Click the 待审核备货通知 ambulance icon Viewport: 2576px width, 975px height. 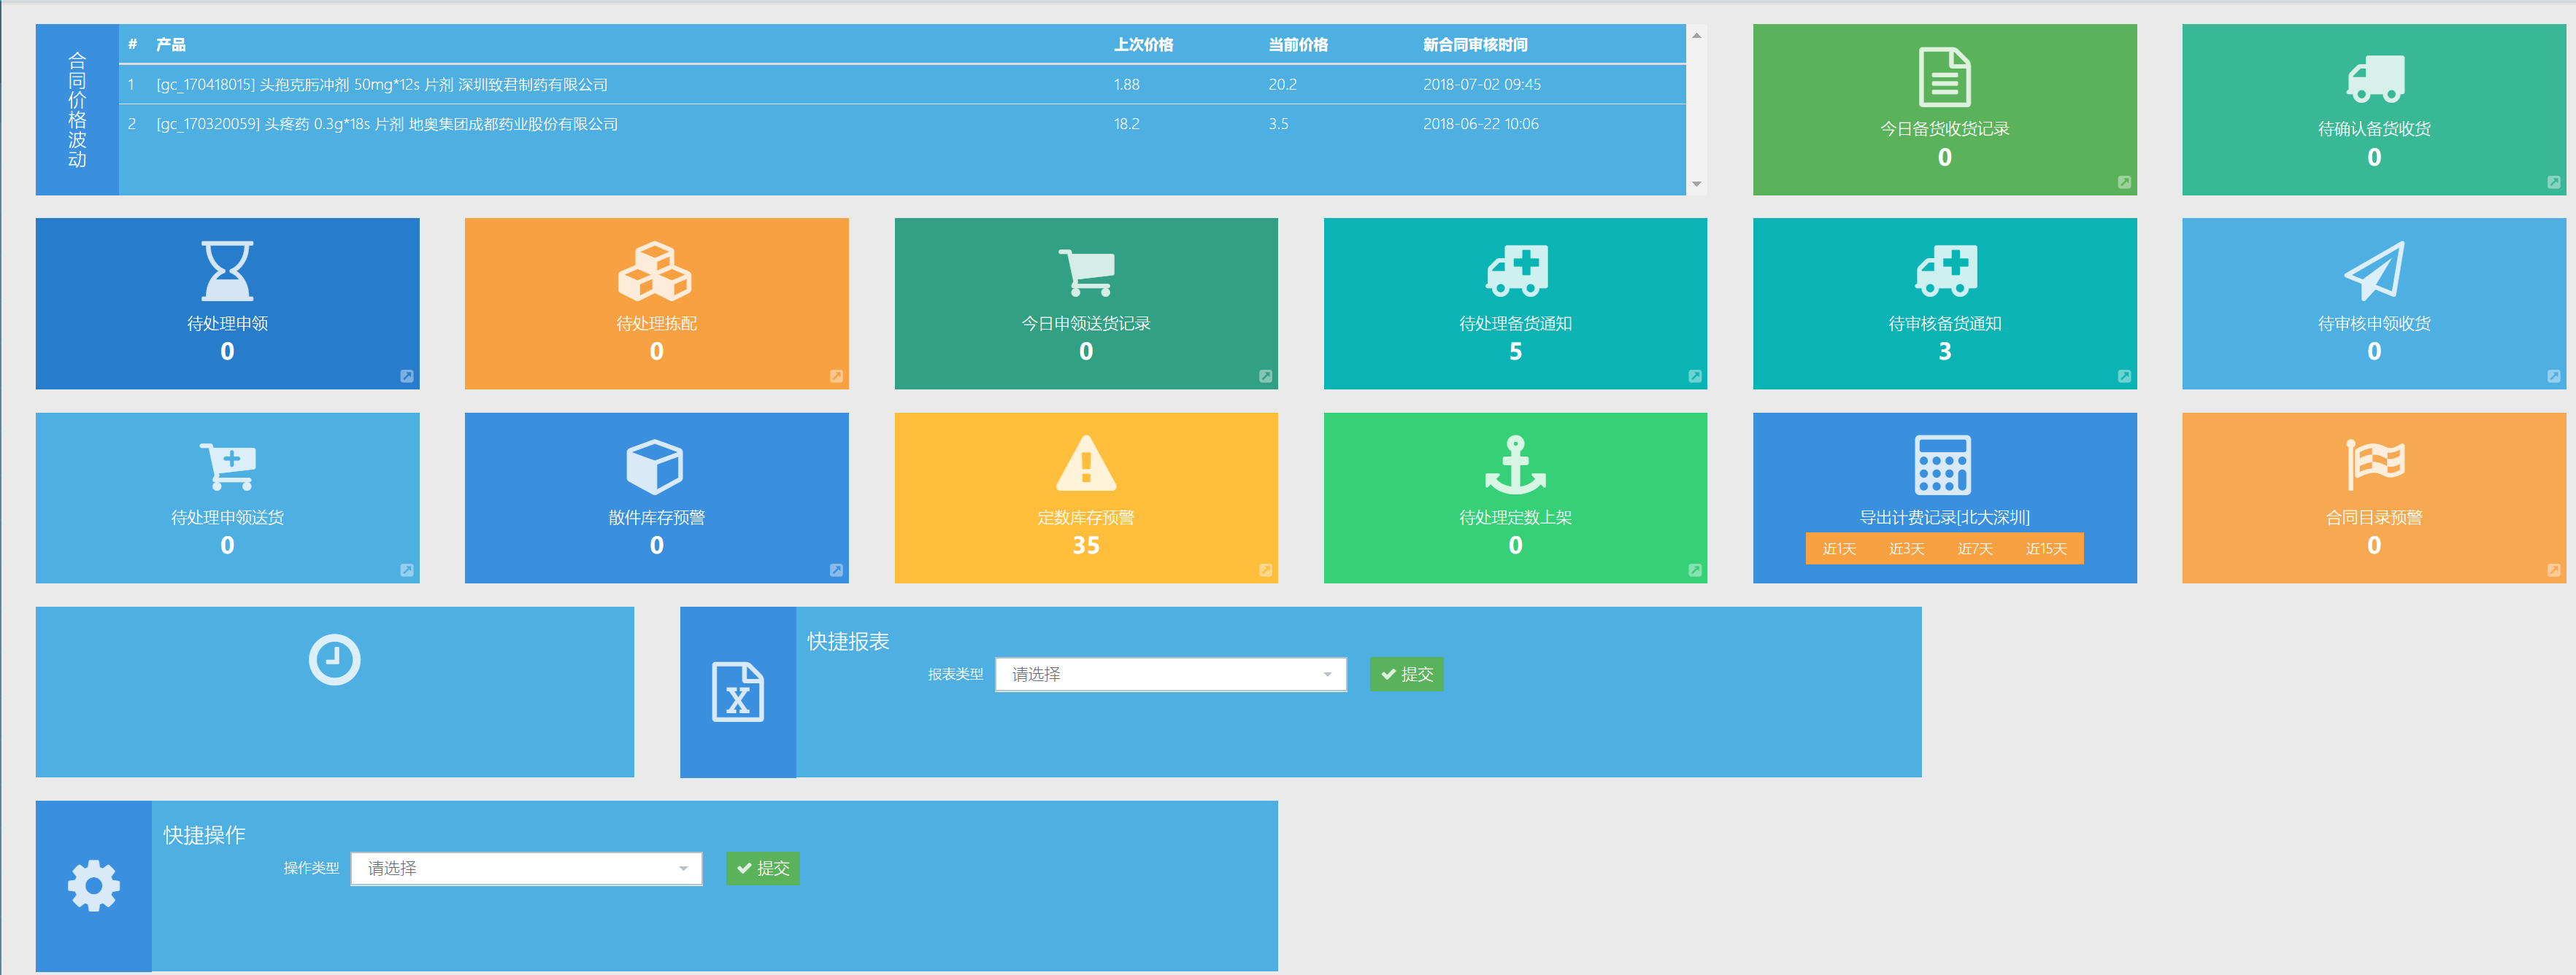point(1945,271)
